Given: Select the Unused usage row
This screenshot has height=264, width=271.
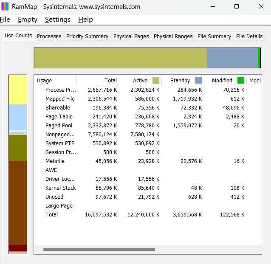Looking at the screenshot, I should point(147,197).
